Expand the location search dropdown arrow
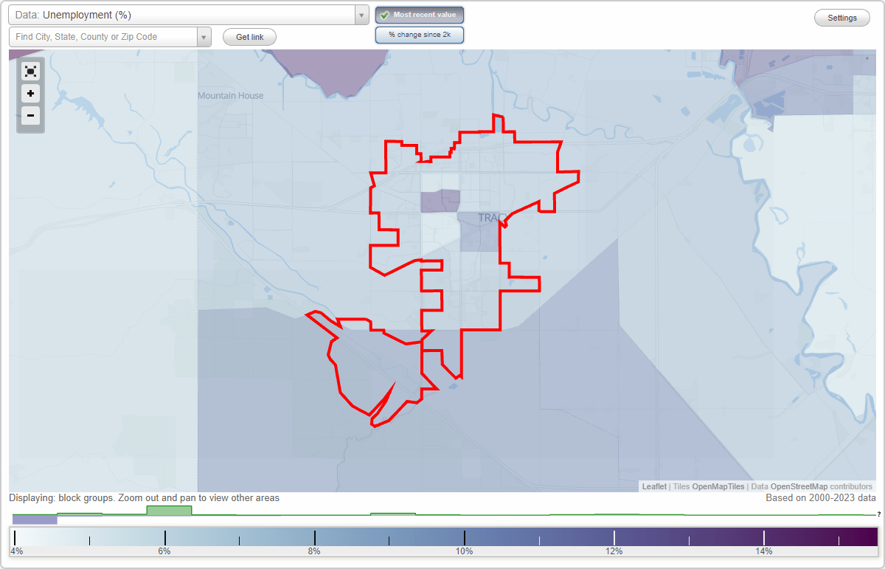885x569 pixels. 204,36
